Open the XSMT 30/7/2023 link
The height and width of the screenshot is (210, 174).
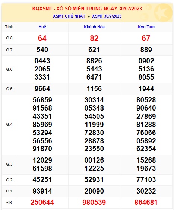107,16
